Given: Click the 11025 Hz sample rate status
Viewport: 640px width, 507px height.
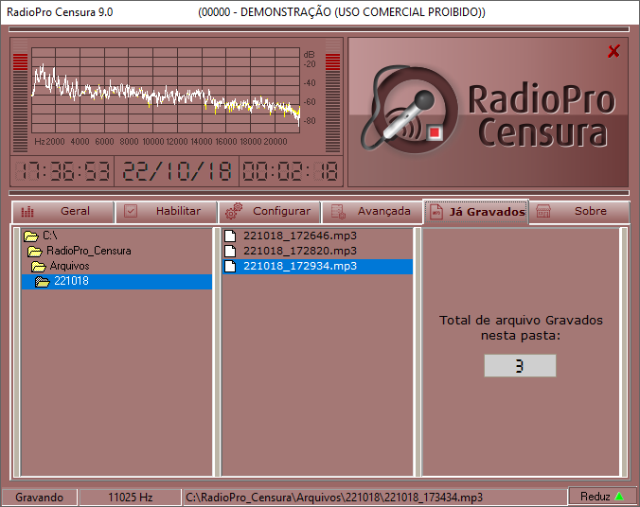Looking at the screenshot, I should pos(131,498).
